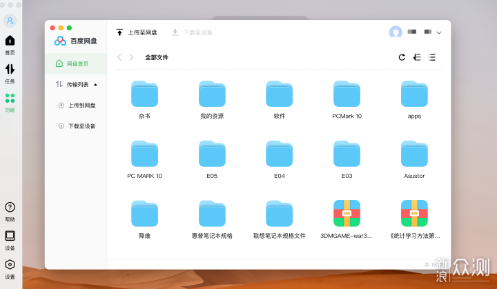
Task: Open 任务 in the left dock
Action: click(10, 74)
